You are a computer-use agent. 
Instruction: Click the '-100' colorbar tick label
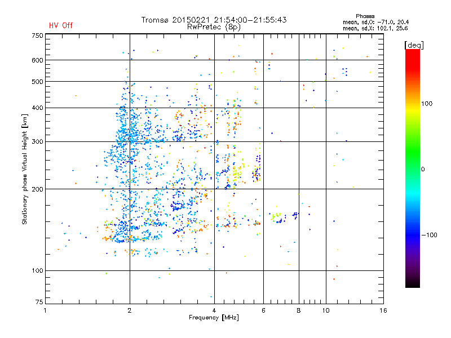[x=429, y=235]
